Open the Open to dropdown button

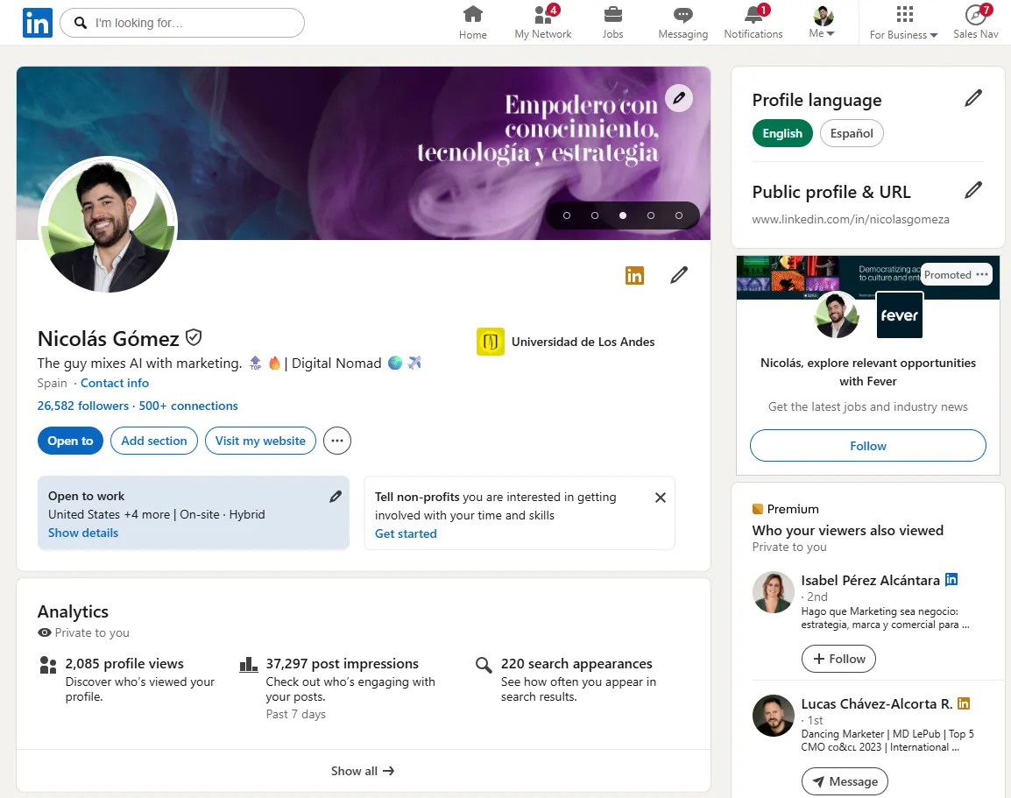(70, 441)
